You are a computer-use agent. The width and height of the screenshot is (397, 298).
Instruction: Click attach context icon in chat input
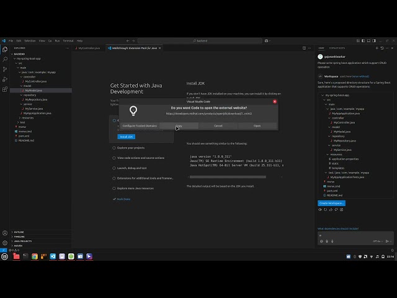327,242
